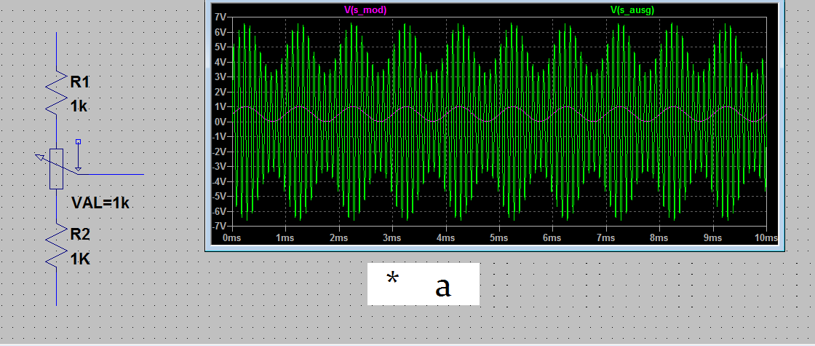The height and width of the screenshot is (346, 815).
Task: Click the V(s_ausg) trace label
Action: pyautogui.click(x=633, y=10)
